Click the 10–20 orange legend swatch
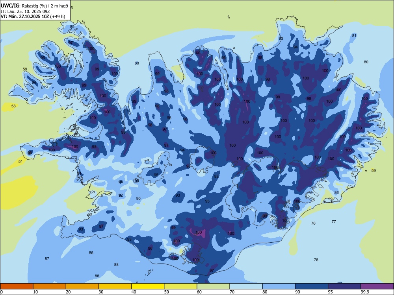This screenshot has width=394, height=295. click(x=50, y=286)
